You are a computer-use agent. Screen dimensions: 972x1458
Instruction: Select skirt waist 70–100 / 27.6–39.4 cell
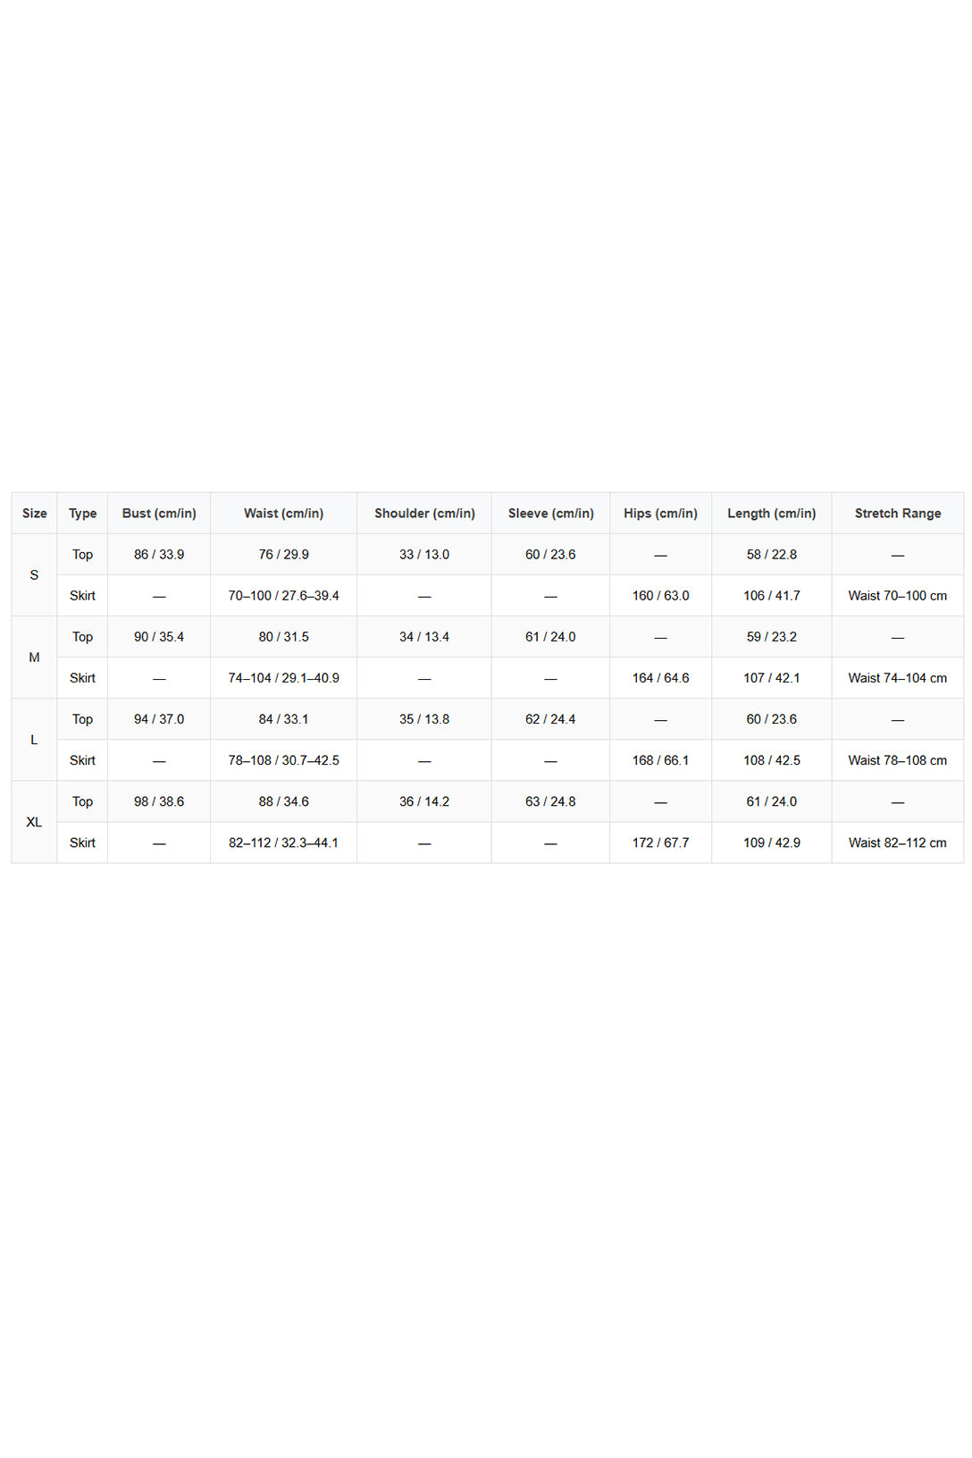click(283, 595)
